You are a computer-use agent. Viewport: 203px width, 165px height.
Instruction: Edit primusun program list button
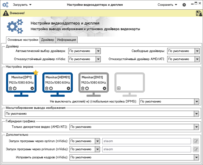click(x=196, y=149)
